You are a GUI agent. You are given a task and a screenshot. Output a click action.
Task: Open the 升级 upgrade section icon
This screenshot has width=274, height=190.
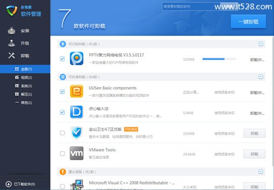click(x=11, y=43)
